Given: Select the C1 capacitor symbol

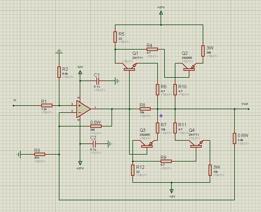Looking at the screenshot, I should 98,81.
